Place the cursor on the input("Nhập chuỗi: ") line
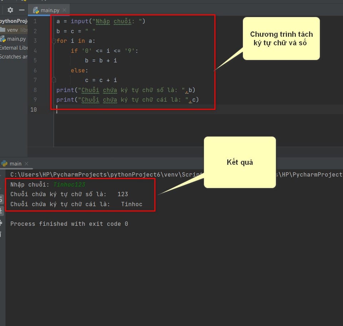Screen dimensions: 343x326 [101, 21]
